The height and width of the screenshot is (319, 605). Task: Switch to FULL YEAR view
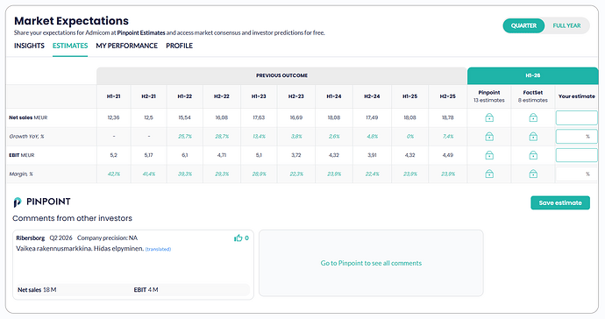pos(566,25)
